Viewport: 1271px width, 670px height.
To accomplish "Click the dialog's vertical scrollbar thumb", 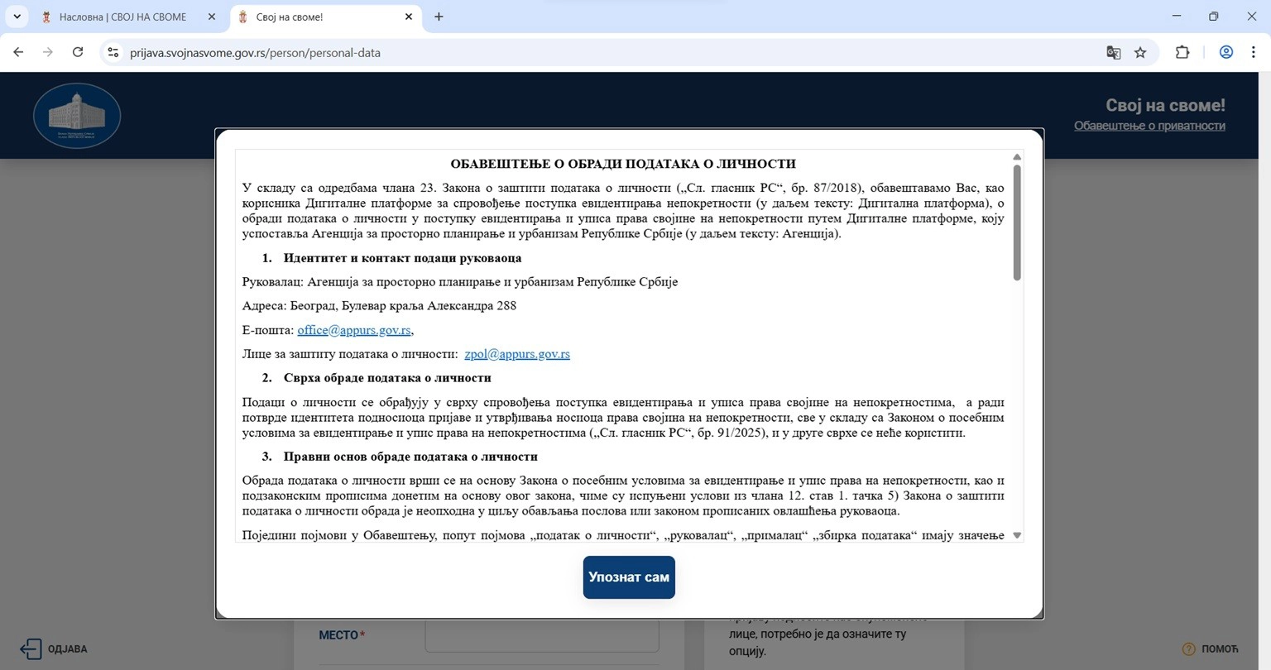I will [1017, 223].
